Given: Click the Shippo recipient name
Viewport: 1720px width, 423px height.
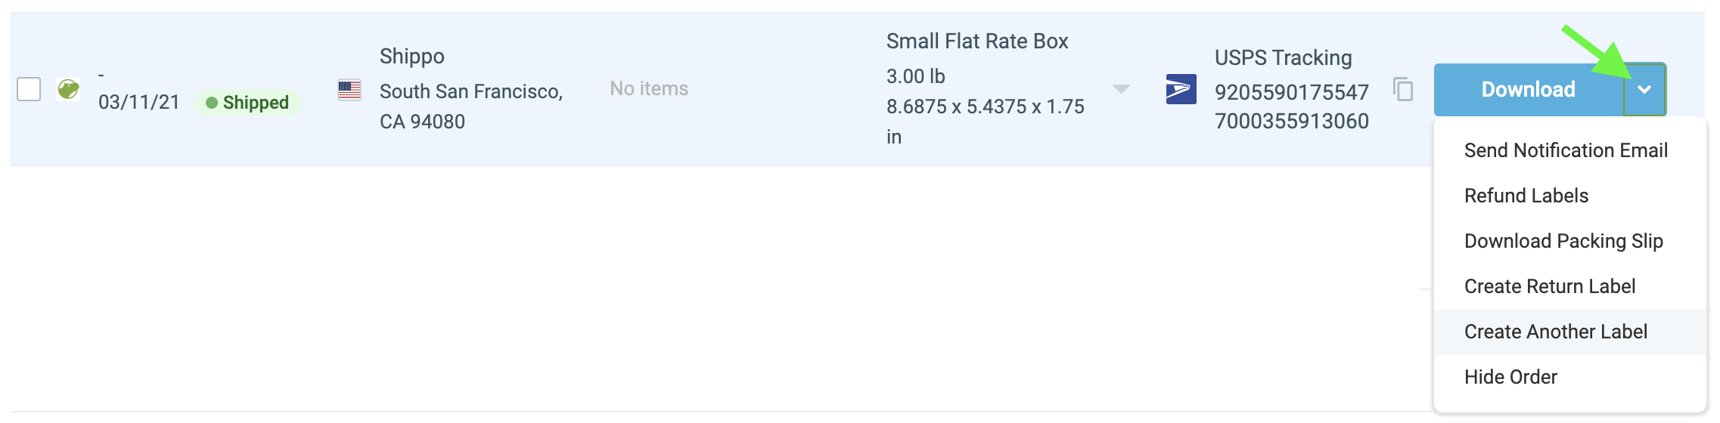Looking at the screenshot, I should click(x=412, y=57).
